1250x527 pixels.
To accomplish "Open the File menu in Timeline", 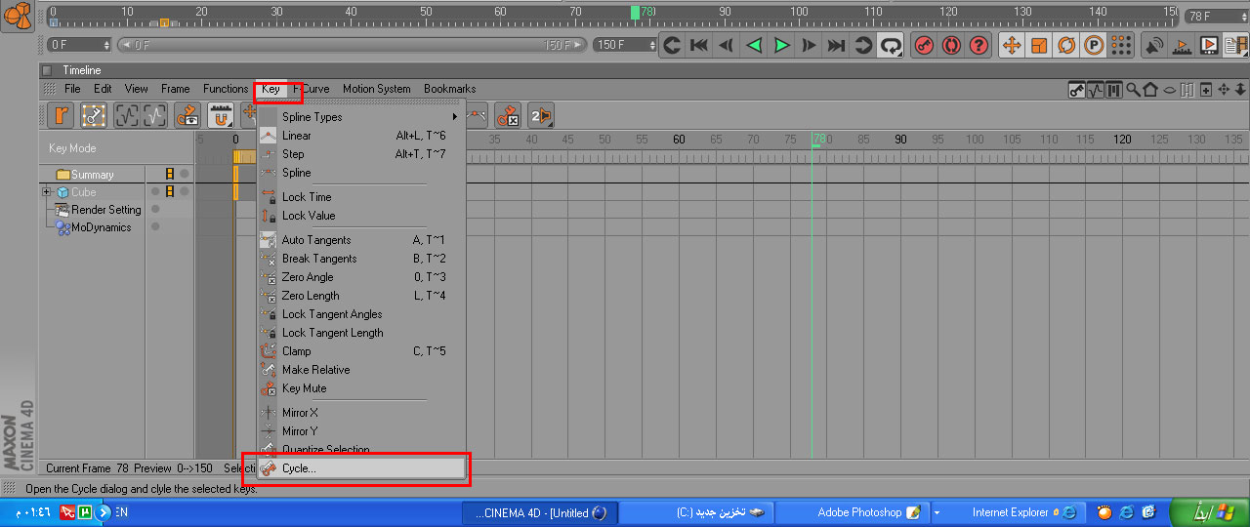I will click(72, 89).
